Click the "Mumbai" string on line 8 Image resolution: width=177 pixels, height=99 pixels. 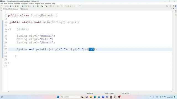(46, 36)
